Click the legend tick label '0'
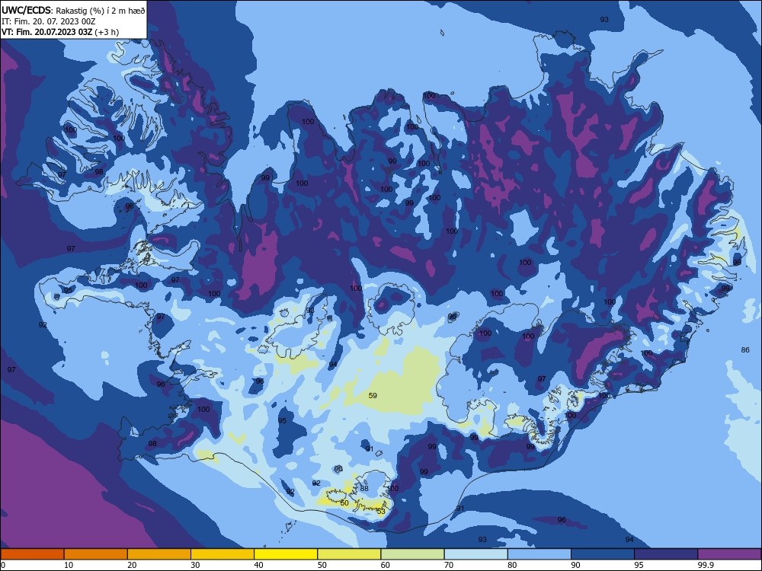The image size is (762, 571). tap(3, 565)
